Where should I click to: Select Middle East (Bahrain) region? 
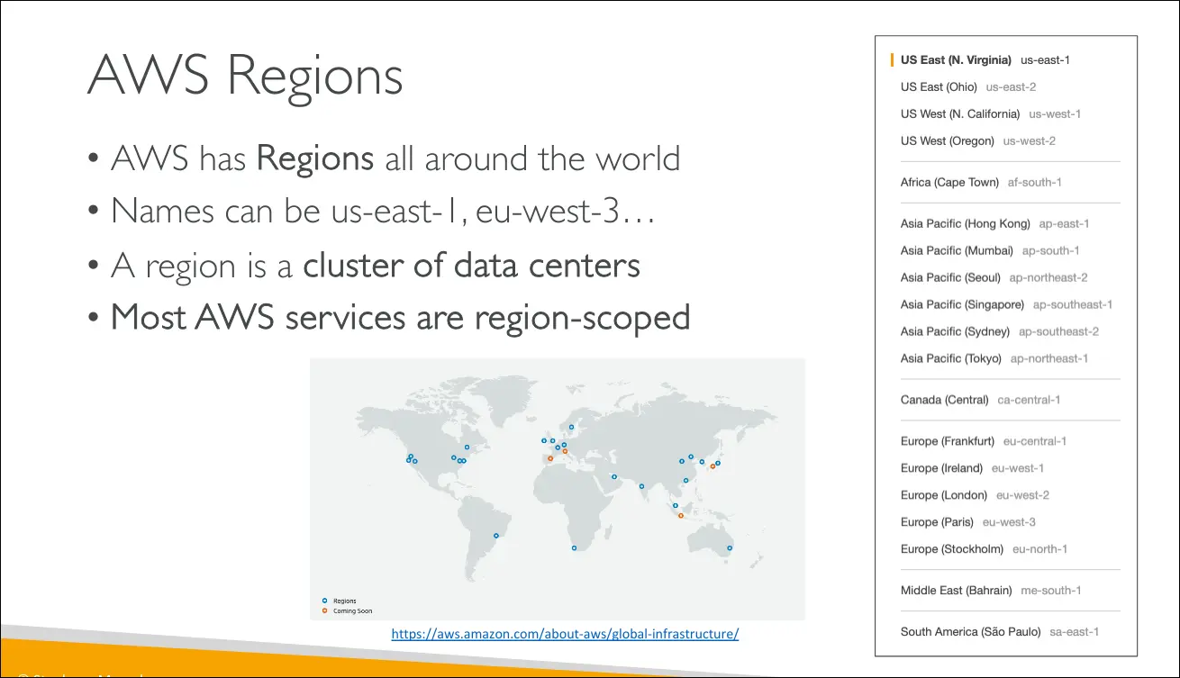pos(990,592)
